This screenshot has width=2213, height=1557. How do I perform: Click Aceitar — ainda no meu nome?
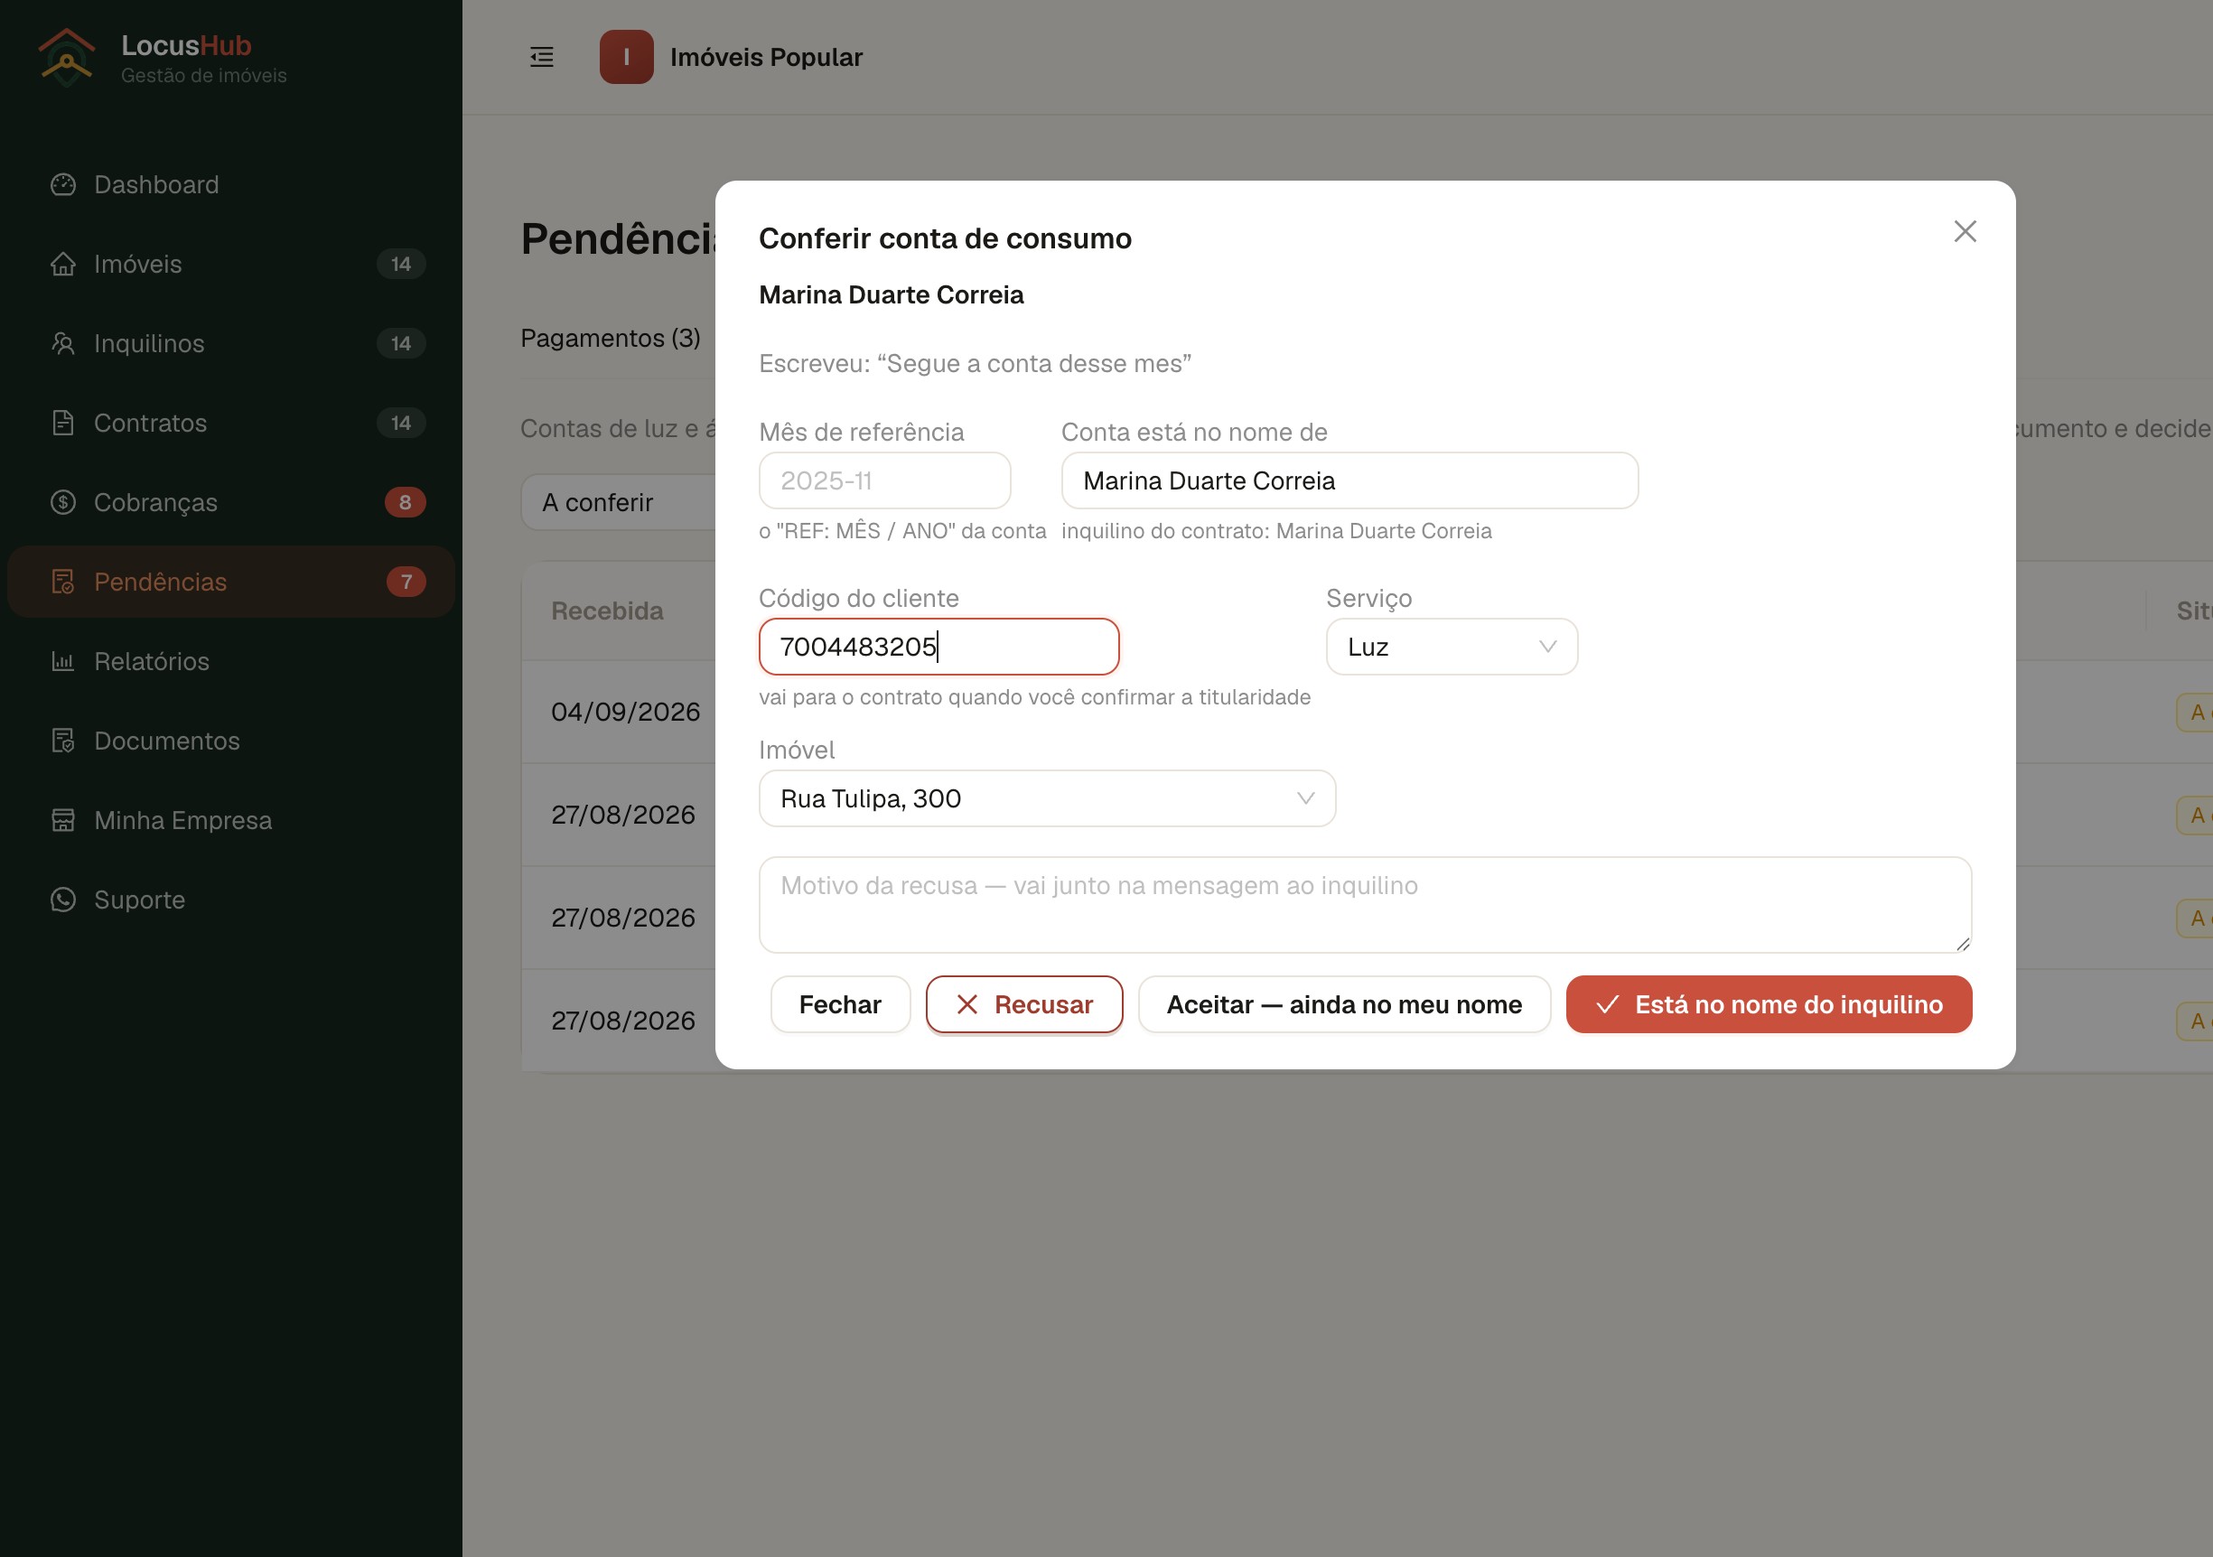tap(1345, 1004)
